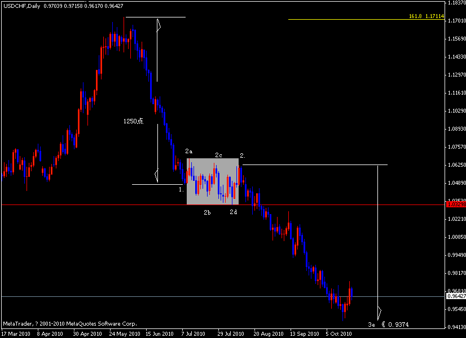466x338 pixels.
Task: Click the '13 Sep 2010' date label
Action: [x=305, y=334]
